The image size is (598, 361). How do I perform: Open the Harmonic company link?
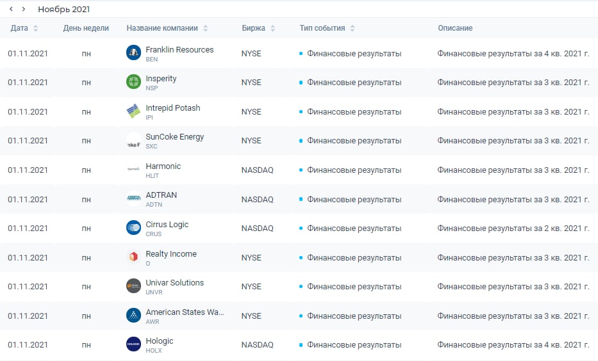tap(163, 166)
